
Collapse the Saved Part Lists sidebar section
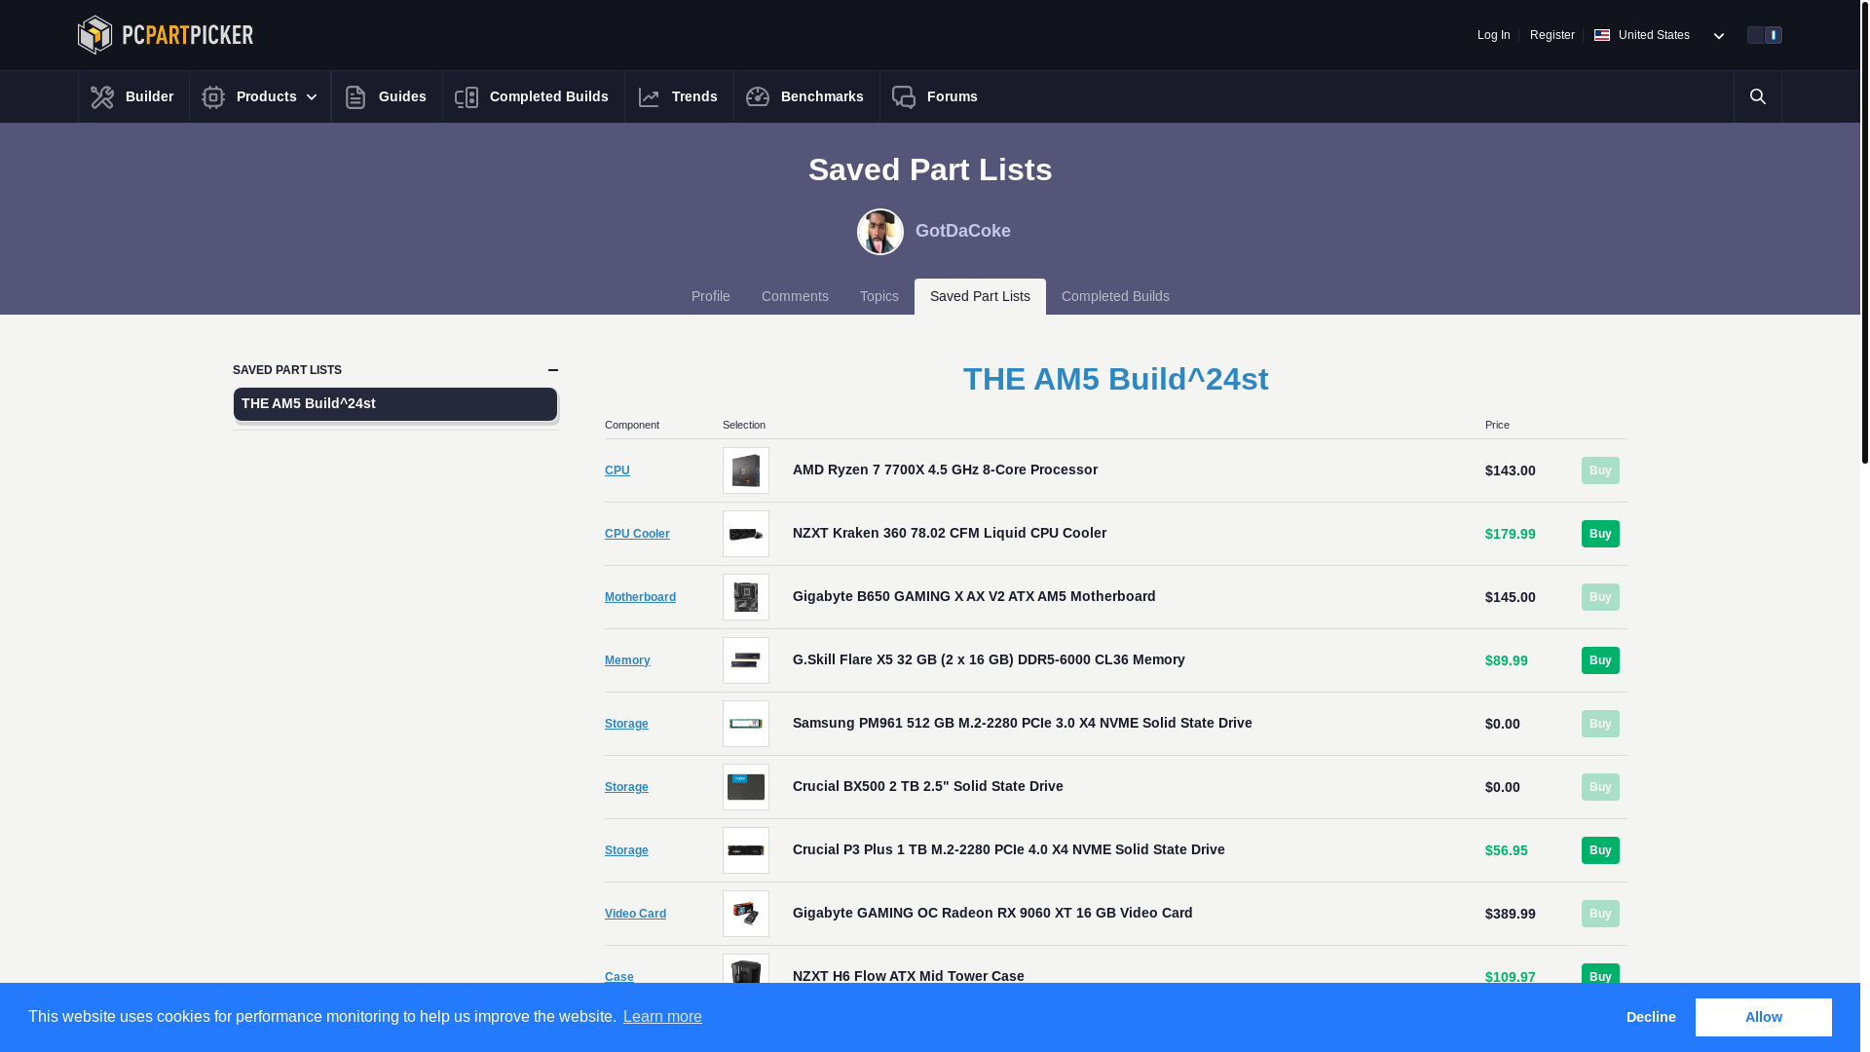click(553, 370)
